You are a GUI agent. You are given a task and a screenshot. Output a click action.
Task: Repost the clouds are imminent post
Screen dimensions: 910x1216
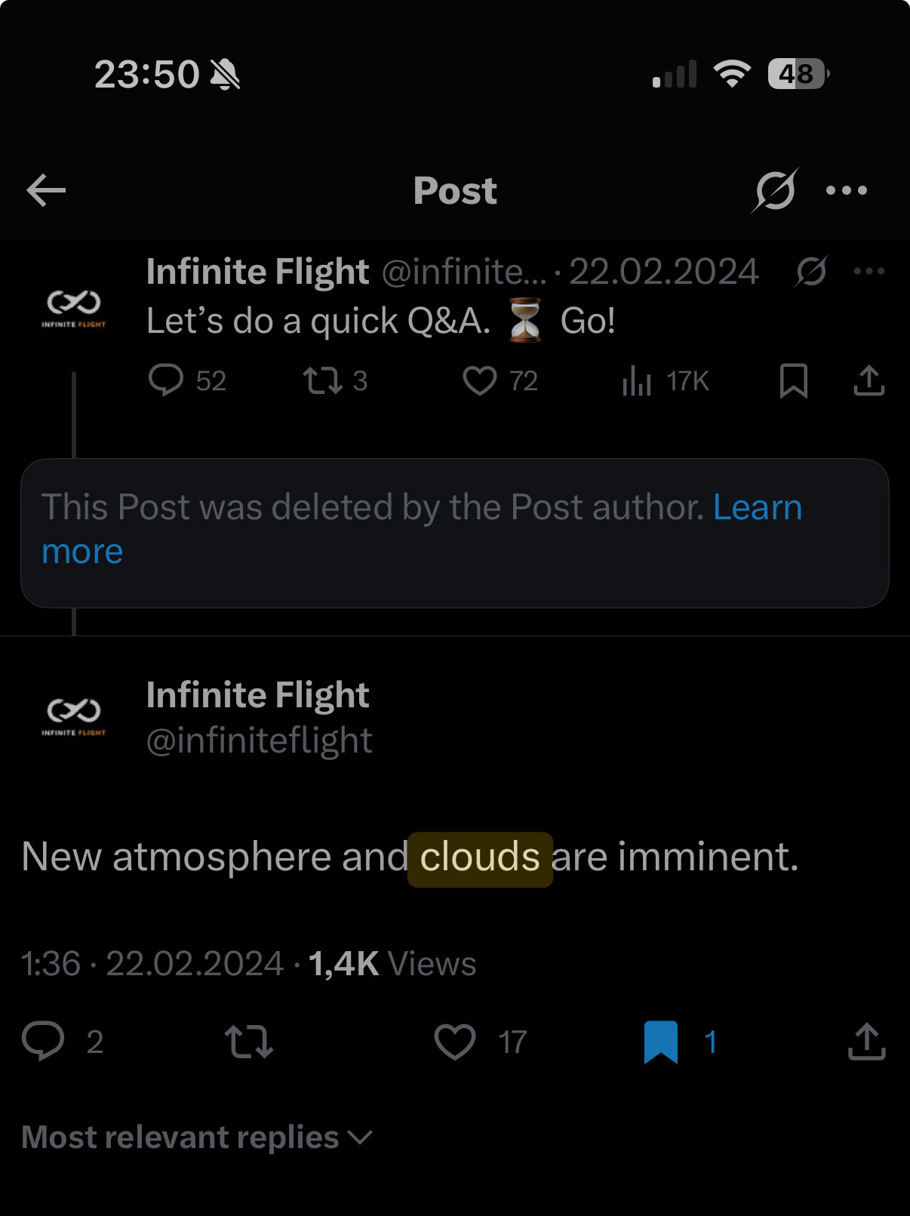tap(248, 1042)
